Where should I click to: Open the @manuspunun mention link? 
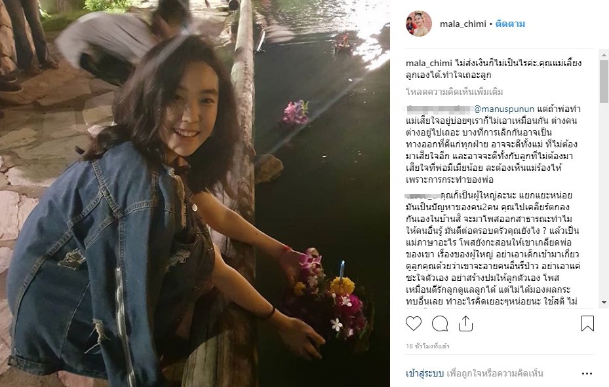click(505, 109)
